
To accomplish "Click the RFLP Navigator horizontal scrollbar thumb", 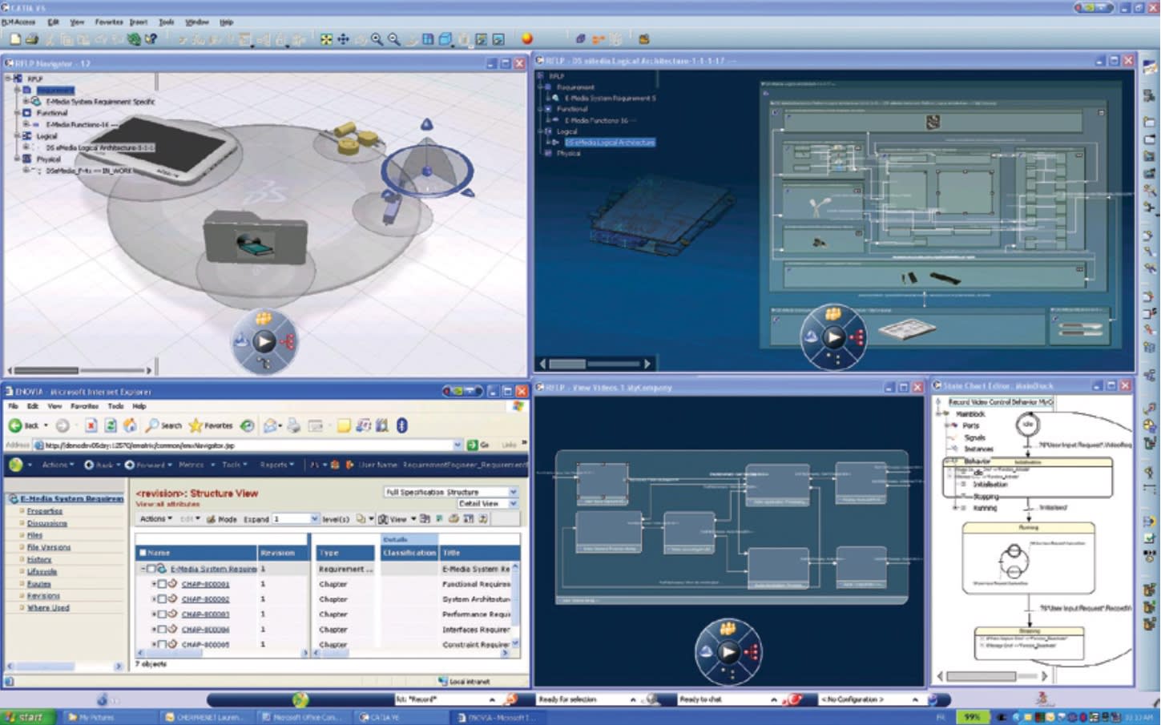I will [48, 370].
